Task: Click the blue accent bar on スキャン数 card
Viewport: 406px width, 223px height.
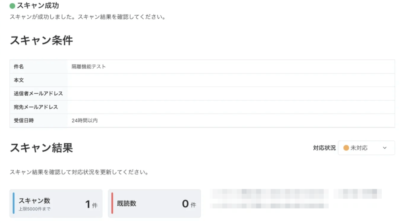Action: coord(14,203)
